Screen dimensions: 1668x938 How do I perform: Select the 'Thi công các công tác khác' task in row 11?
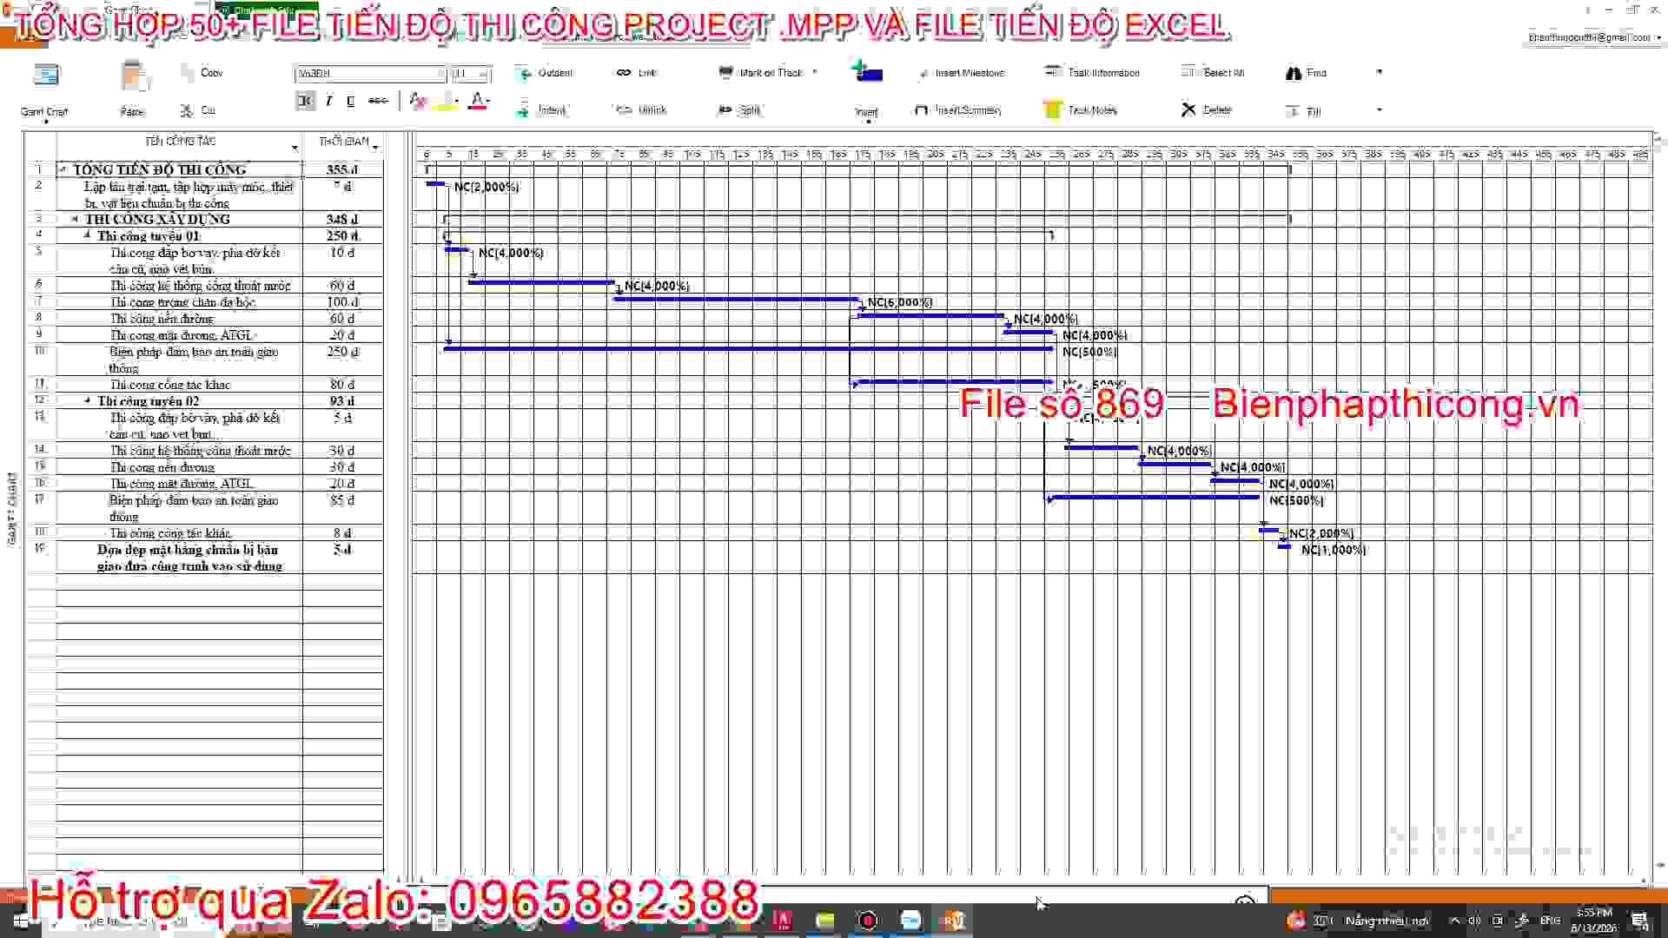click(170, 385)
